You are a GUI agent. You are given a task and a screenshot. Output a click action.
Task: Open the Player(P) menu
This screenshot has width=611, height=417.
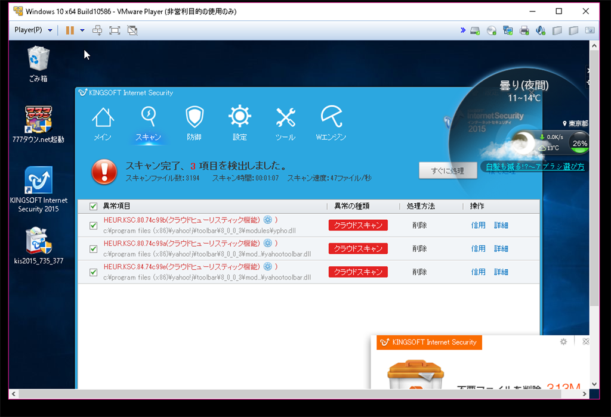coord(28,30)
